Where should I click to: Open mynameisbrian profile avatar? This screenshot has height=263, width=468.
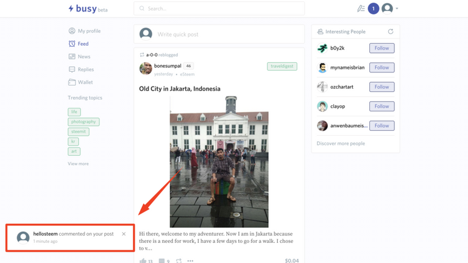[322, 68]
